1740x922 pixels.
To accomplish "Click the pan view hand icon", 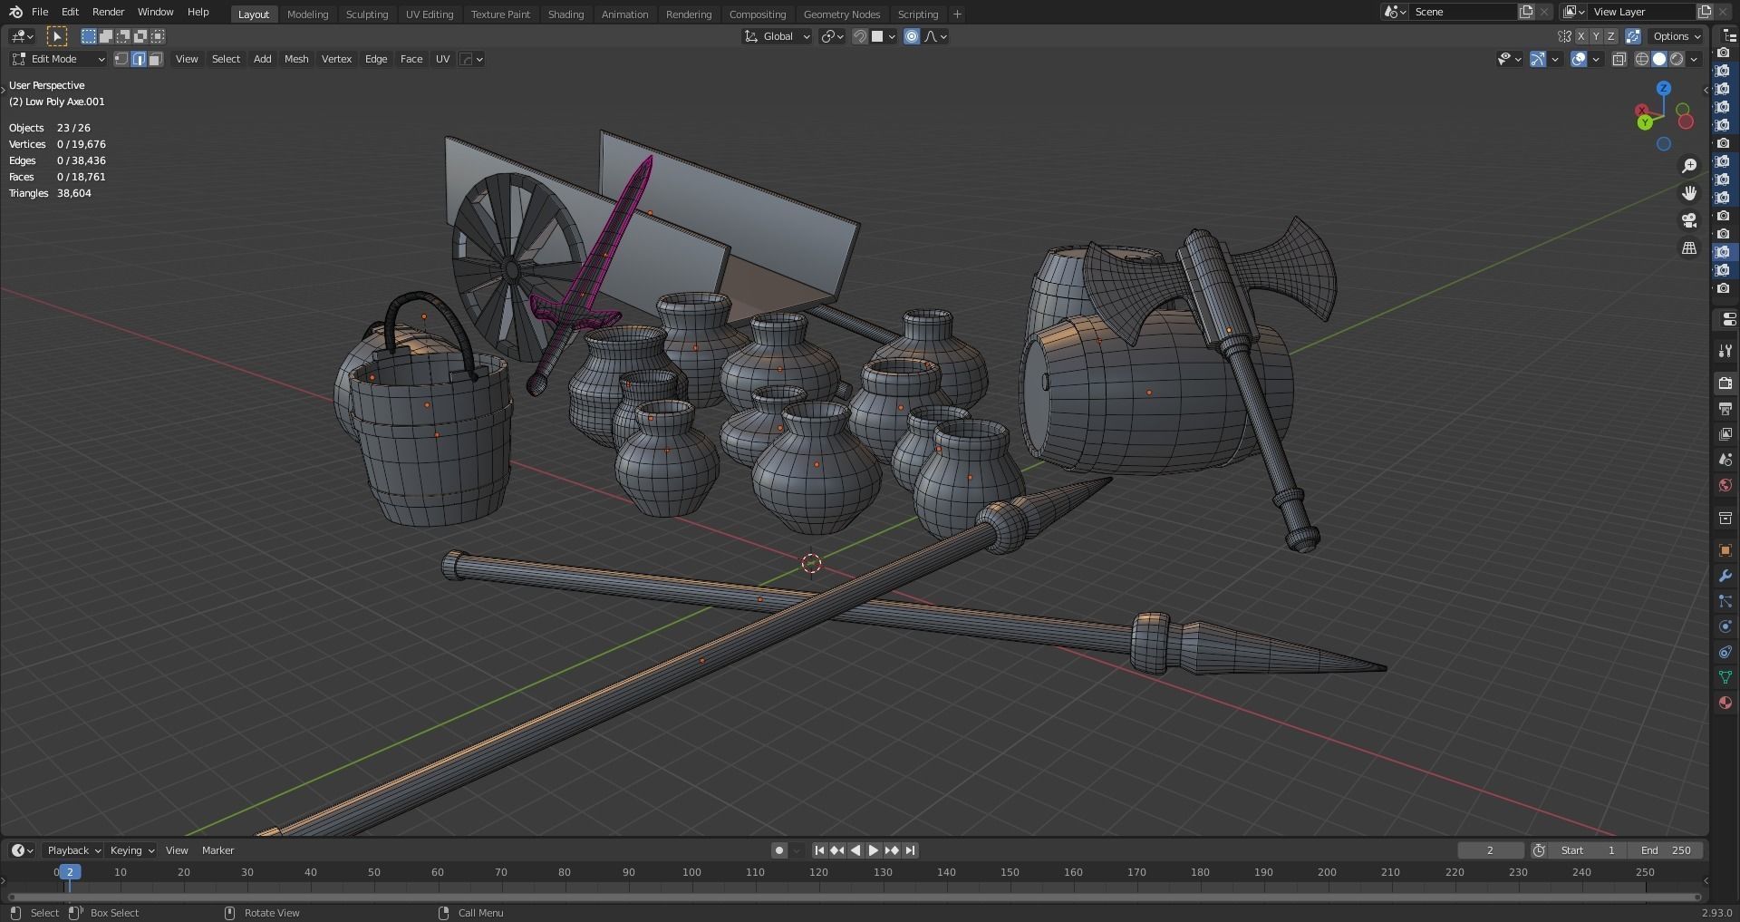I will click(1689, 193).
